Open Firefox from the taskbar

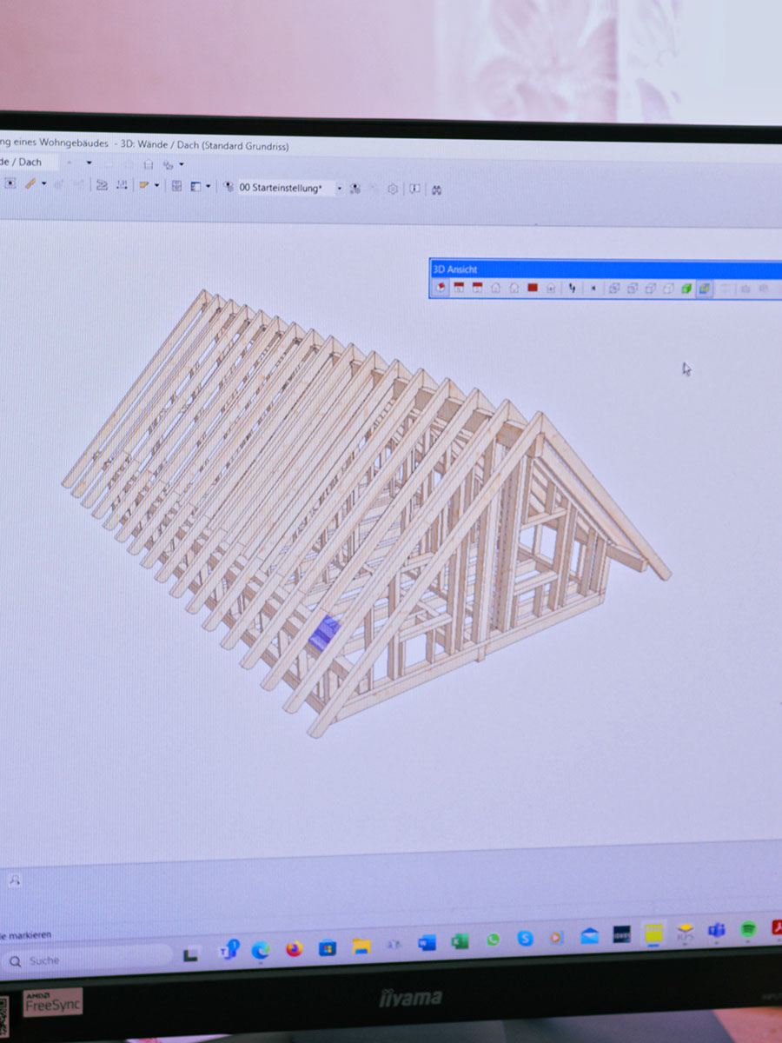click(x=294, y=948)
